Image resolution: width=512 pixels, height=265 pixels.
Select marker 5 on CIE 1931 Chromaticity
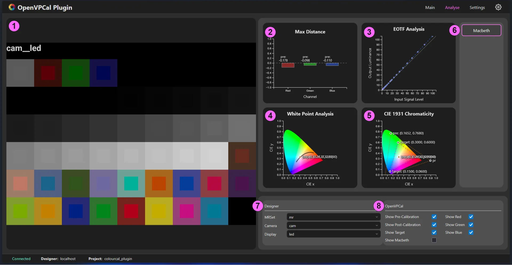[369, 115]
